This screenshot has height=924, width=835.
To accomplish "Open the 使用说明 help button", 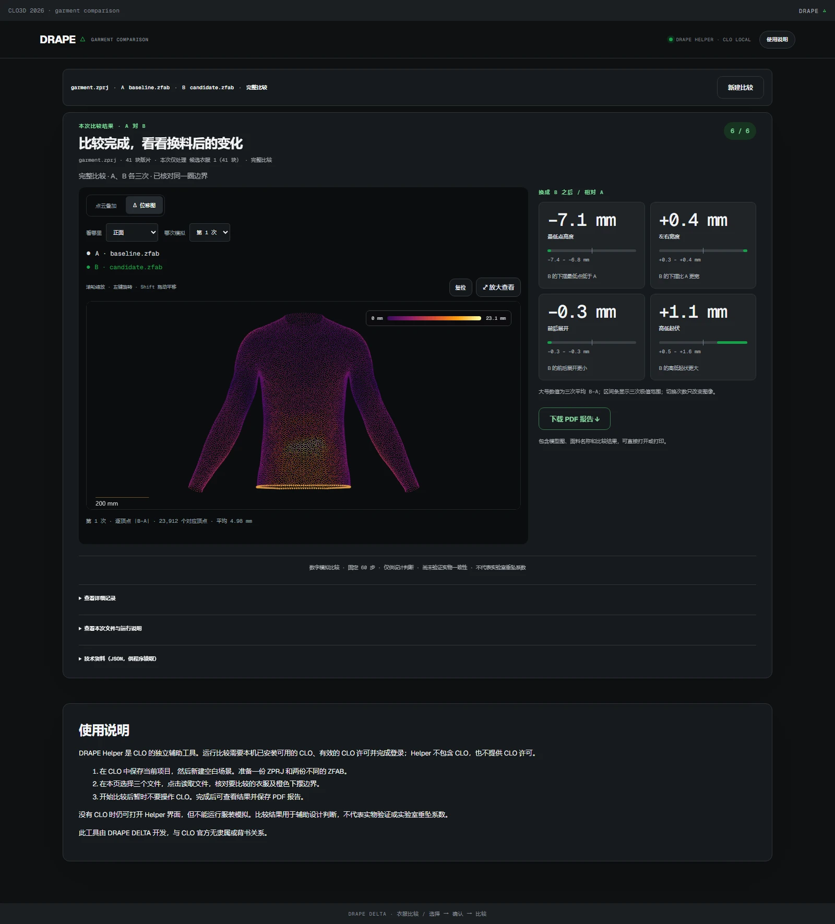I will 777,40.
